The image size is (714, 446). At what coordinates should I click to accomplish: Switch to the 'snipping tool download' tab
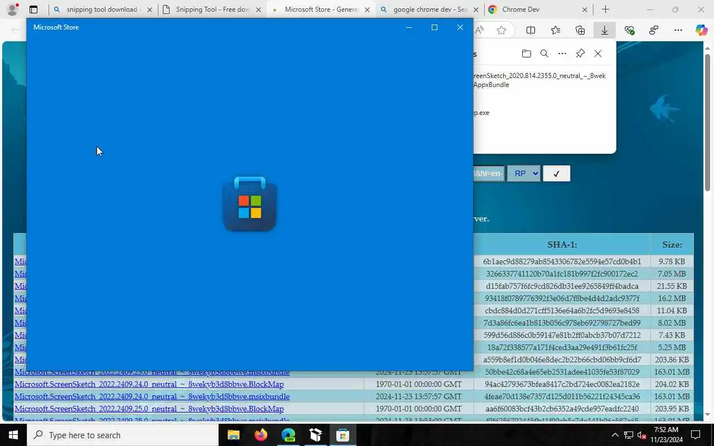[102, 9]
